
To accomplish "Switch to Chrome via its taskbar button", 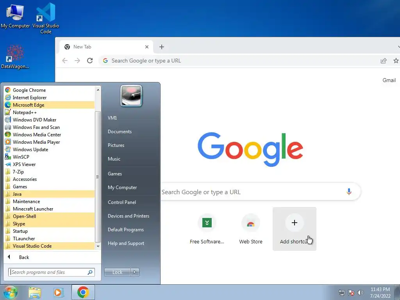I will (x=83, y=292).
